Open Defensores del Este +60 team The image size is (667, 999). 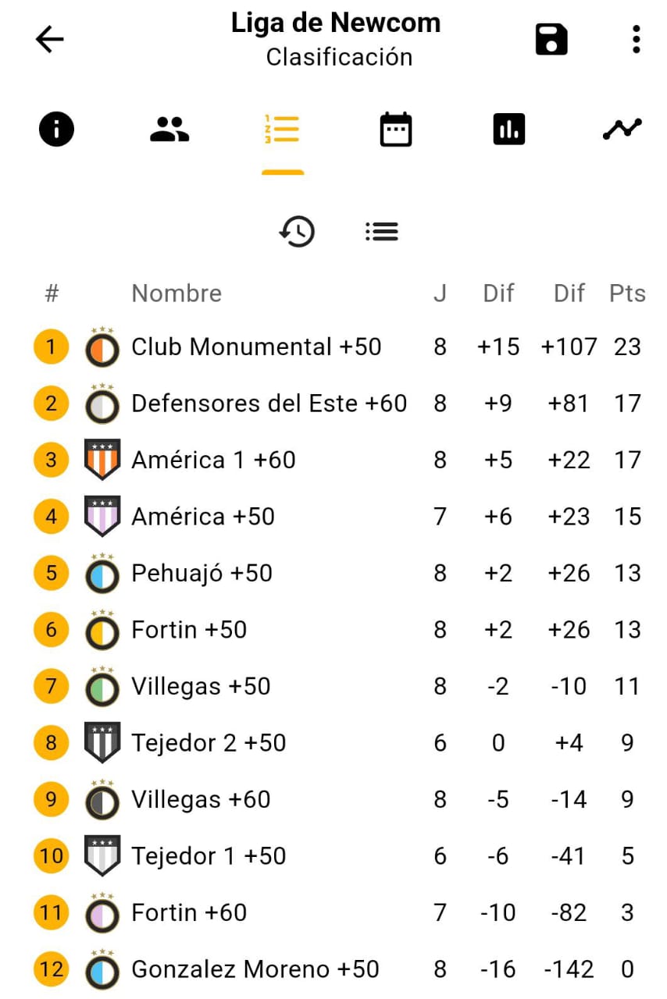pyautogui.click(x=269, y=404)
